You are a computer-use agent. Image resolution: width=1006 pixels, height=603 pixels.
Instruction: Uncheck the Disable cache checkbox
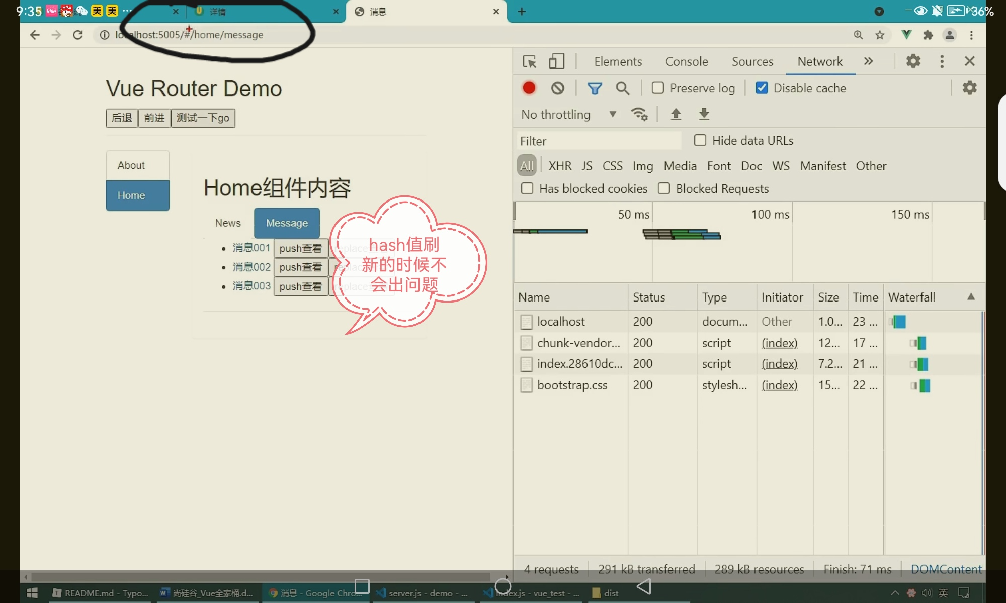[762, 88]
